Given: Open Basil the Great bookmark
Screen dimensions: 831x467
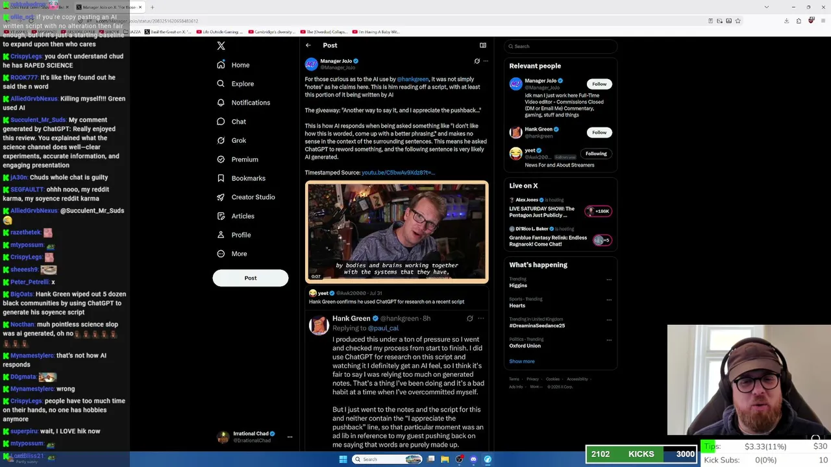Looking at the screenshot, I should click(x=168, y=32).
